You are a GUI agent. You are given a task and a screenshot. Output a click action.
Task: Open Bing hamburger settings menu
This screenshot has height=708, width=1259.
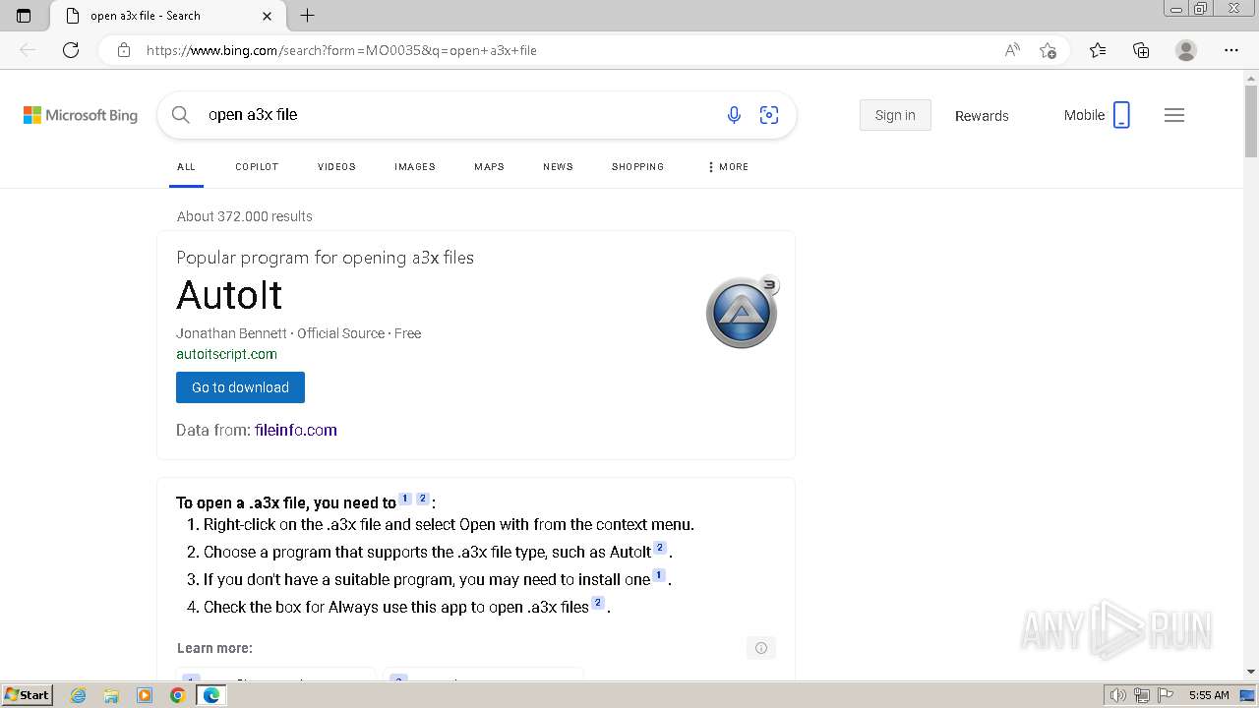point(1174,115)
